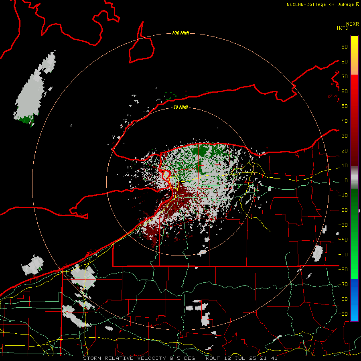Click the -20 value on velocity scale
Image resolution: width=361 pixels, height=361 pixels.
(343, 210)
